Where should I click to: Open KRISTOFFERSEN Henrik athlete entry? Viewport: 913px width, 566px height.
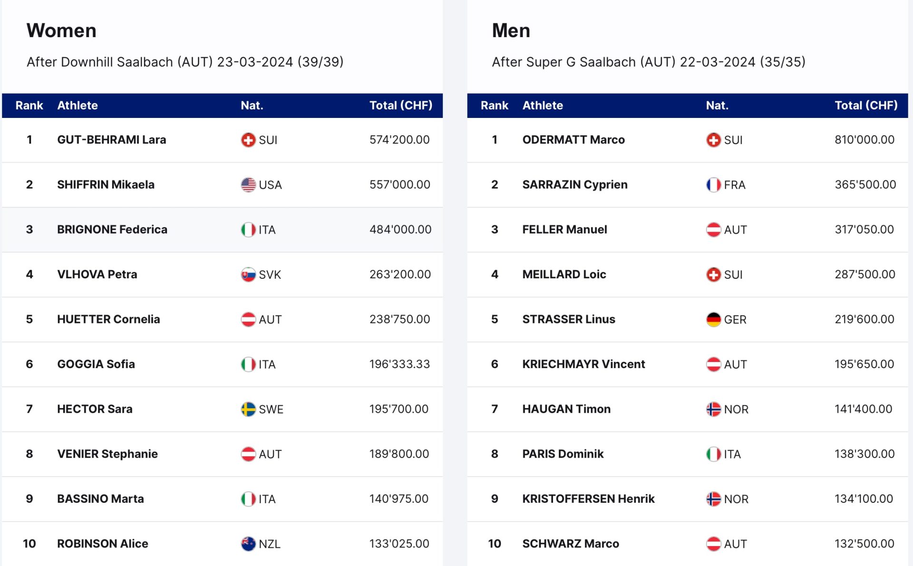588,498
